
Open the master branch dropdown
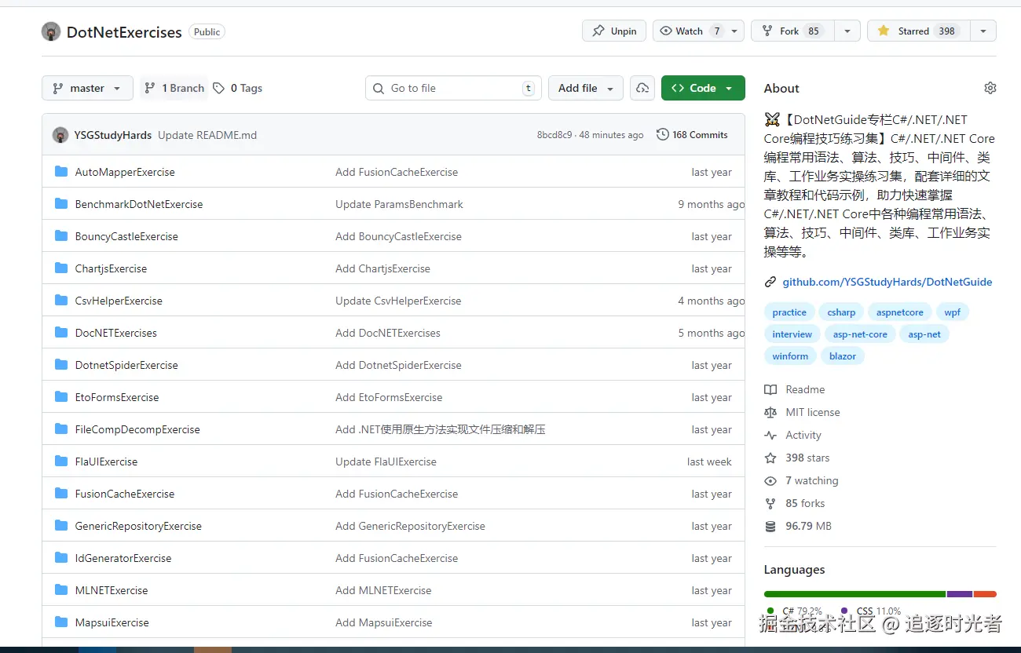click(87, 88)
